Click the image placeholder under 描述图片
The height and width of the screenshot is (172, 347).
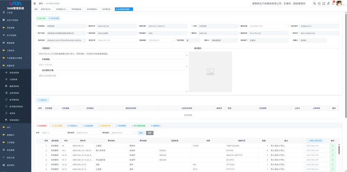(x=210, y=71)
